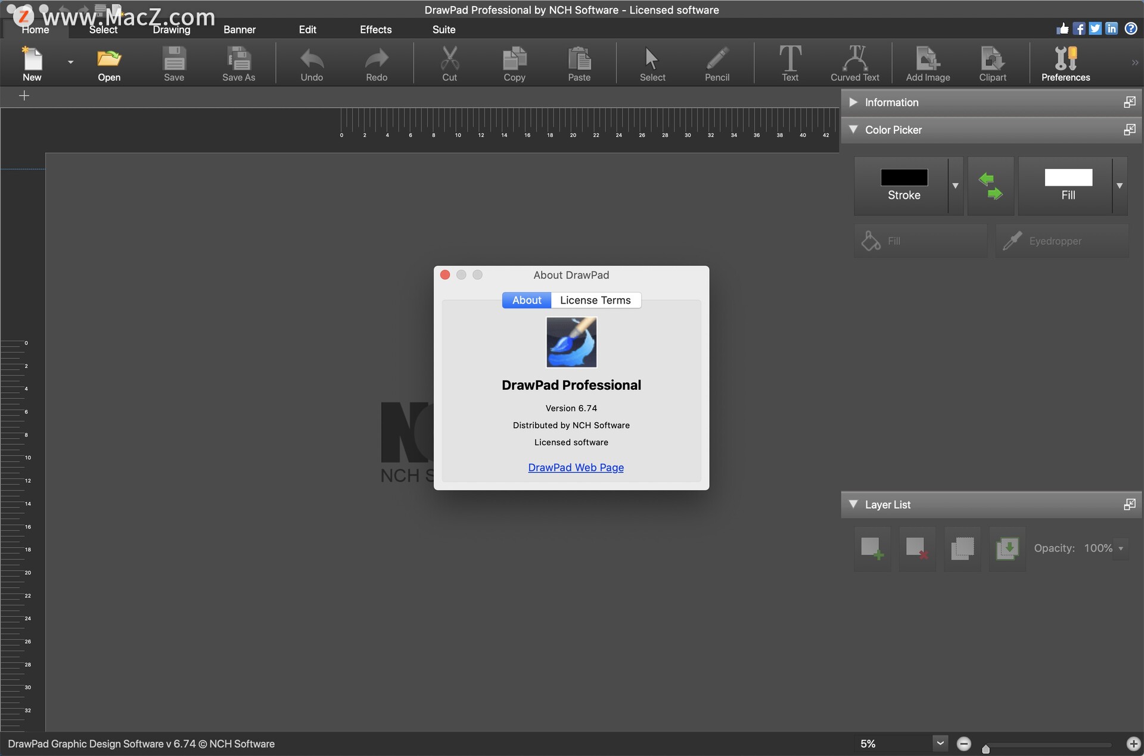Close the About DrawPad dialog
This screenshot has height=756, width=1144.
(x=445, y=275)
